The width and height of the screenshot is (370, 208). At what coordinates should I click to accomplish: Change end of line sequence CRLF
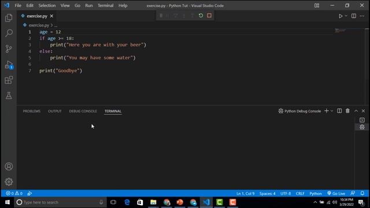pos(300,194)
